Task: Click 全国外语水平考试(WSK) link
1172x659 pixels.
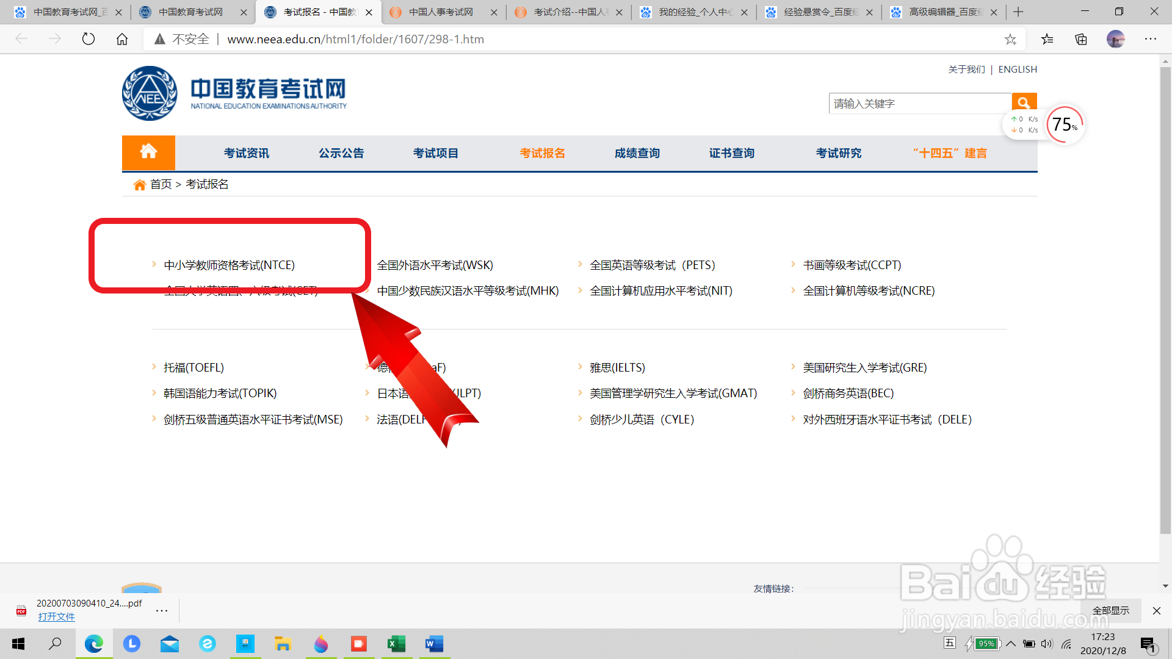Action: tap(435, 265)
